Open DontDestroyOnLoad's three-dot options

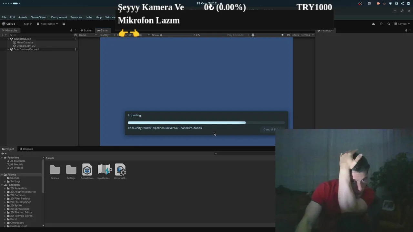click(x=75, y=49)
